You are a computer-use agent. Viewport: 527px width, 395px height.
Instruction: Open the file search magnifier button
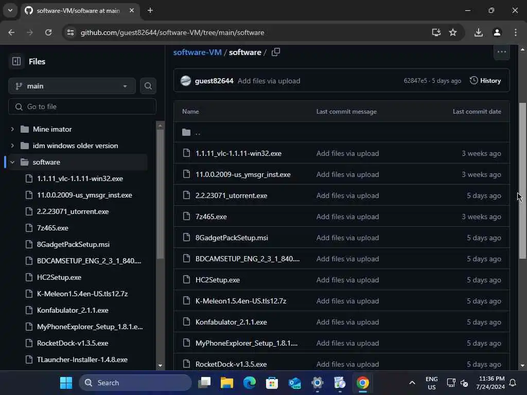(148, 86)
